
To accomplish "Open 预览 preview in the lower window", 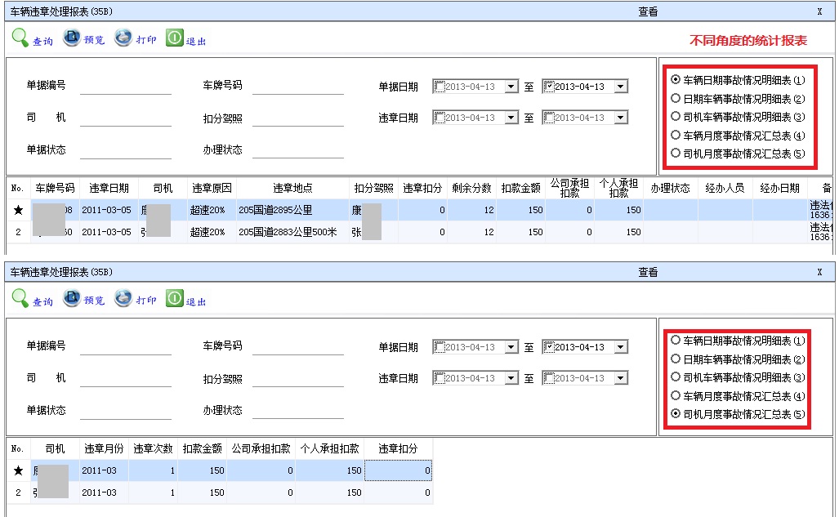I will point(73,299).
